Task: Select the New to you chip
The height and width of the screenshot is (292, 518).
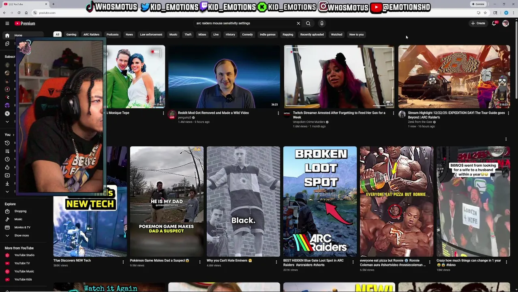Action: coord(357,34)
